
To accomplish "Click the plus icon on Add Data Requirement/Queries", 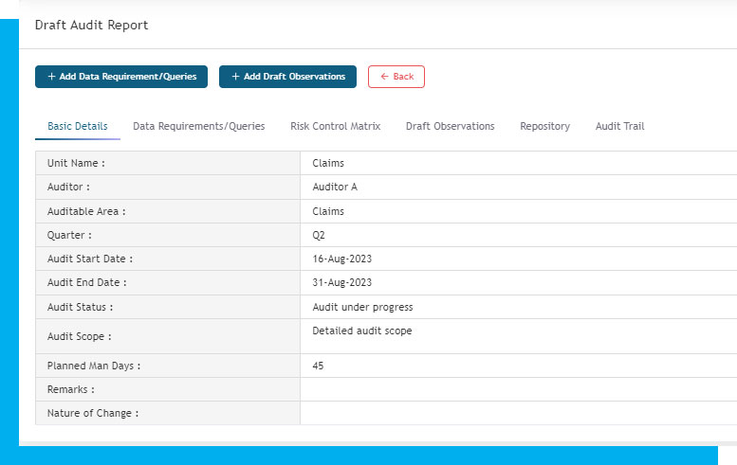I will tap(50, 77).
